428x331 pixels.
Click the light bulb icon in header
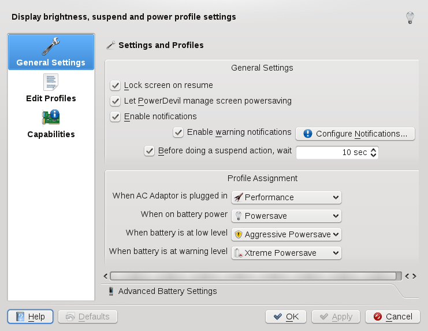point(410,18)
